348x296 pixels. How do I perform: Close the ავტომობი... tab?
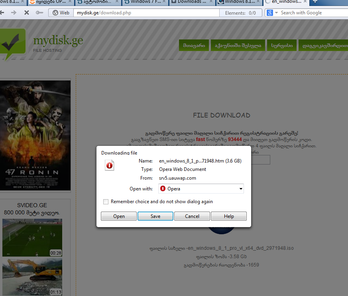117,2
